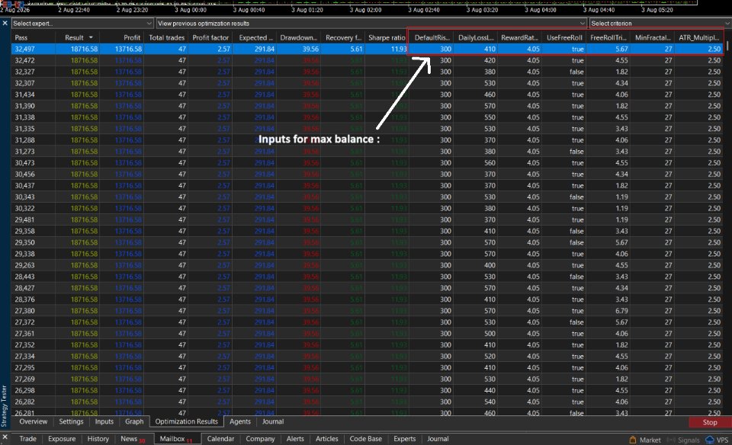The height and width of the screenshot is (445, 732).
Task: Select pass 32,472 row
Action: point(368,60)
